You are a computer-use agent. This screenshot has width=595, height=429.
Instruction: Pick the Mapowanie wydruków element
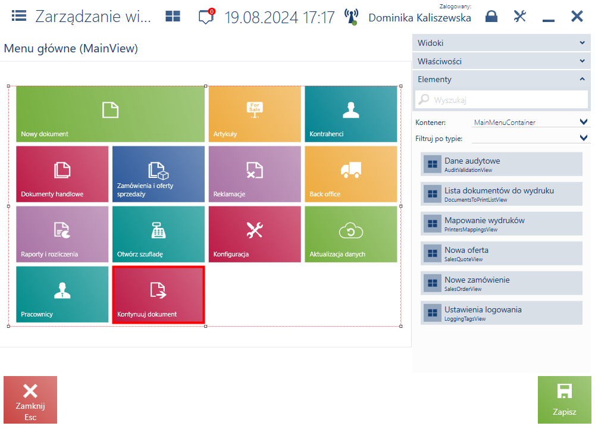coord(501,224)
